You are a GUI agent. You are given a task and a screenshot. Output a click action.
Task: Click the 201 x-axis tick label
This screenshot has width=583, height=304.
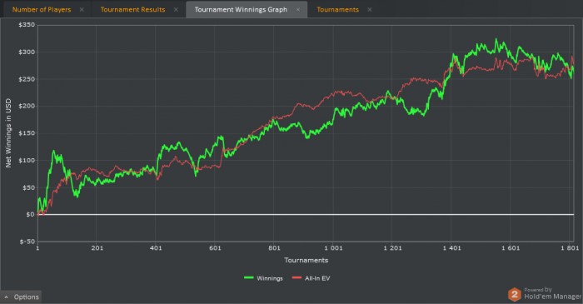click(97, 248)
